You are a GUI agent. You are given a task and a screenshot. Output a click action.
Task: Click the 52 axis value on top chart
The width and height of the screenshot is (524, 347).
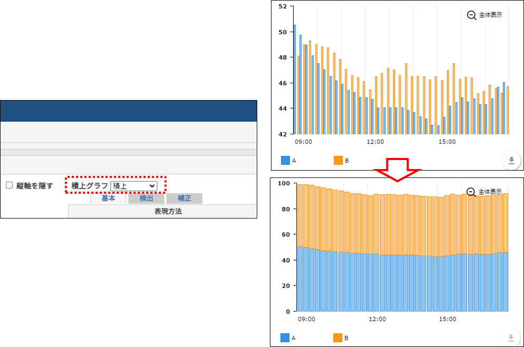pos(283,6)
